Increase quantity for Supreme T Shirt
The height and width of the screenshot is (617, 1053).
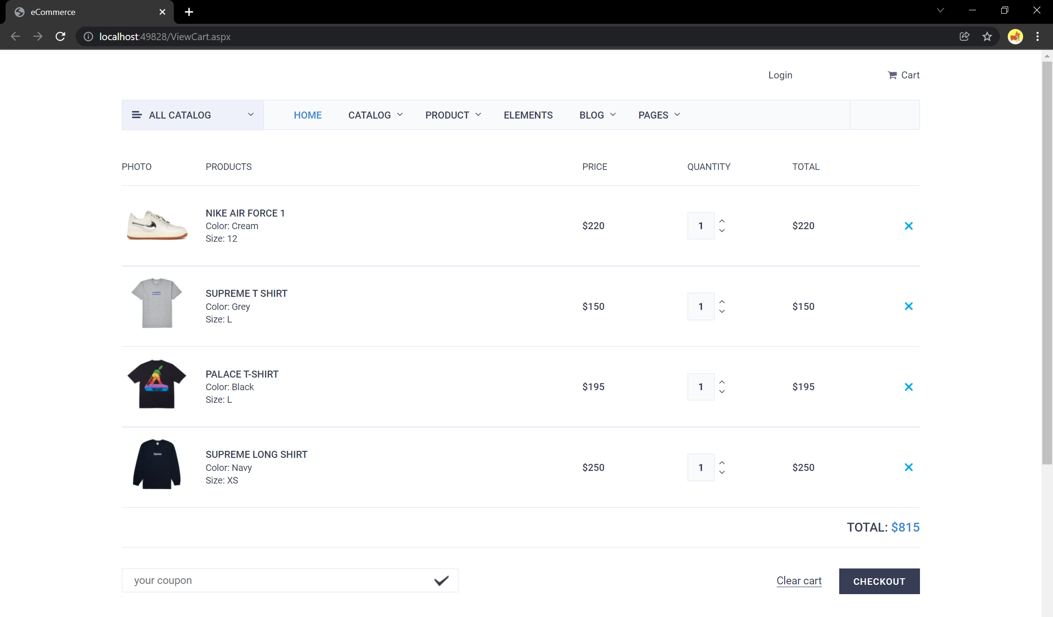tap(722, 301)
